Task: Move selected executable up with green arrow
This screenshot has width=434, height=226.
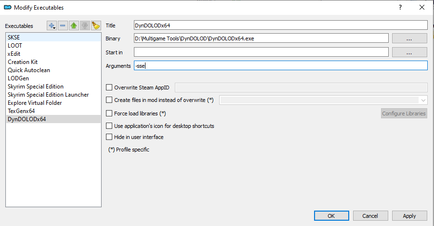Action: point(74,25)
